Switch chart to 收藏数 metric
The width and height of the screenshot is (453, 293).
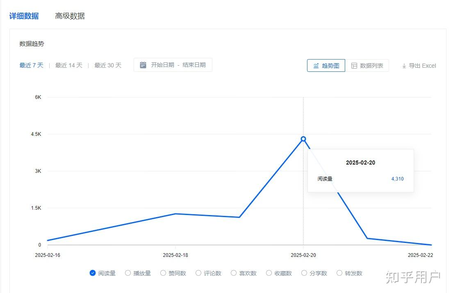click(x=269, y=273)
